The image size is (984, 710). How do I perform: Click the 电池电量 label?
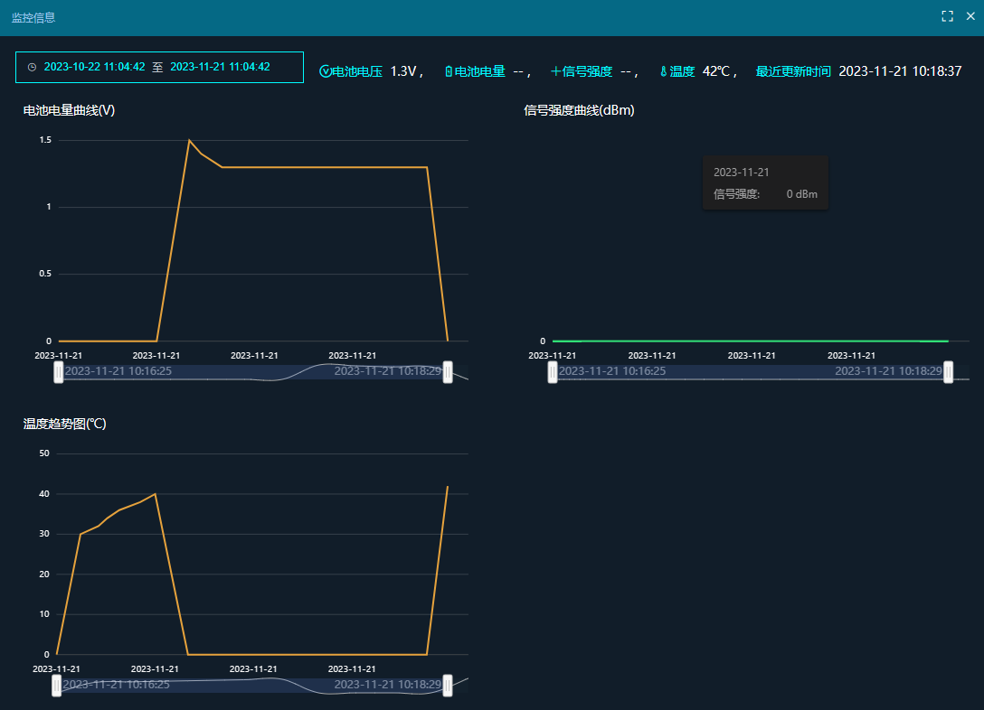pos(480,71)
